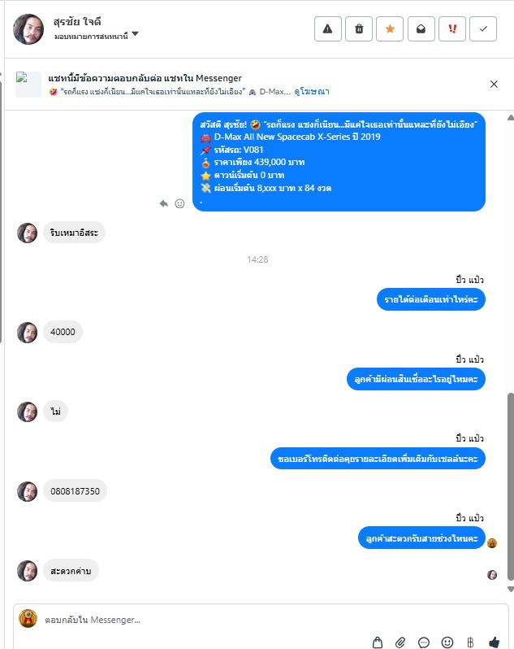Open saved replies speech bubble icon

point(424,642)
